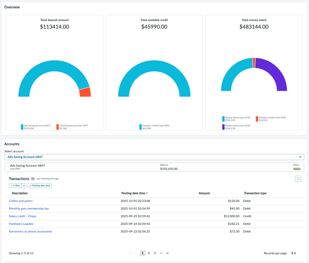This screenshot has height=263, width=309.
Task: Click the available credit donut chart arc
Action: 154,66
